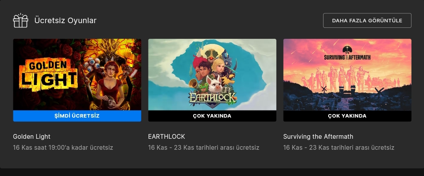Screen dimensions: 424x176
Task: Open the Ücretsiz Oyunlar section heading
Action: 65,20
